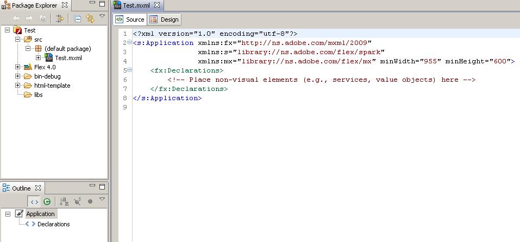Click the Back arrow in Package Explorer toolbar
520x242 pixels.
click(x=16, y=18)
